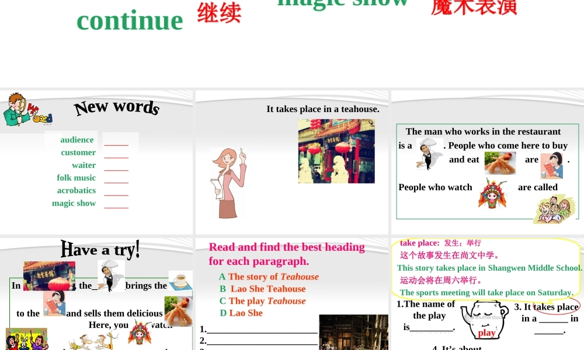Screen dimensions: 584x350
Task: Click the coffee cup image after "brings the"
Action: coord(180,281)
